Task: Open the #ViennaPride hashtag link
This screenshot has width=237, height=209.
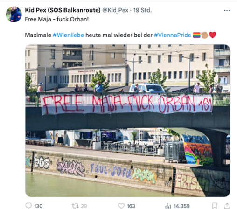Action: [x=173, y=35]
